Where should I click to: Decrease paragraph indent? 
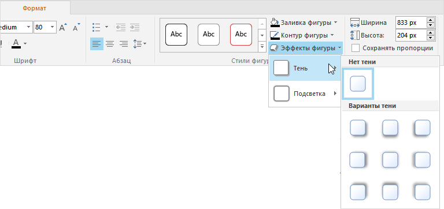pos(121,27)
